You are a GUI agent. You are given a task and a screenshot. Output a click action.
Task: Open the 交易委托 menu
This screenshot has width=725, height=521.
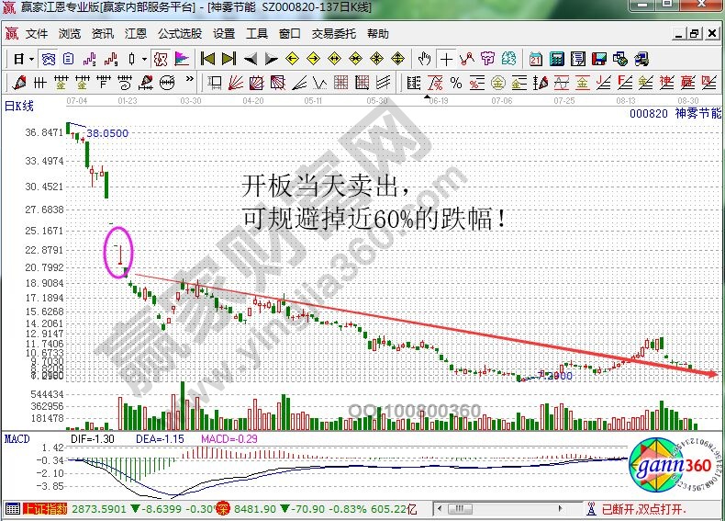click(x=336, y=34)
